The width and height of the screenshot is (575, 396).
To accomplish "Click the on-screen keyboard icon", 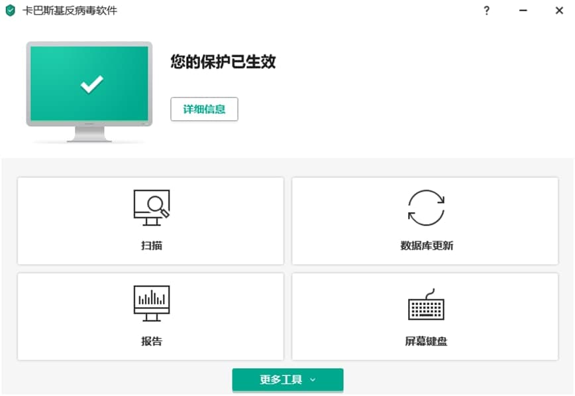I will [x=426, y=304].
